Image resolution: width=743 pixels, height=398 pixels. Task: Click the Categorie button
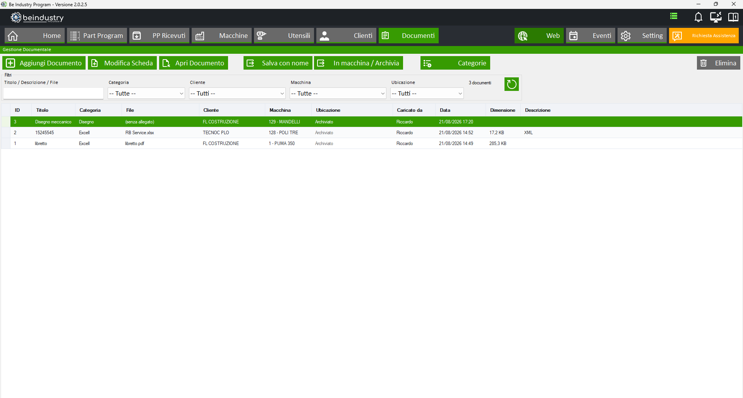coord(455,63)
